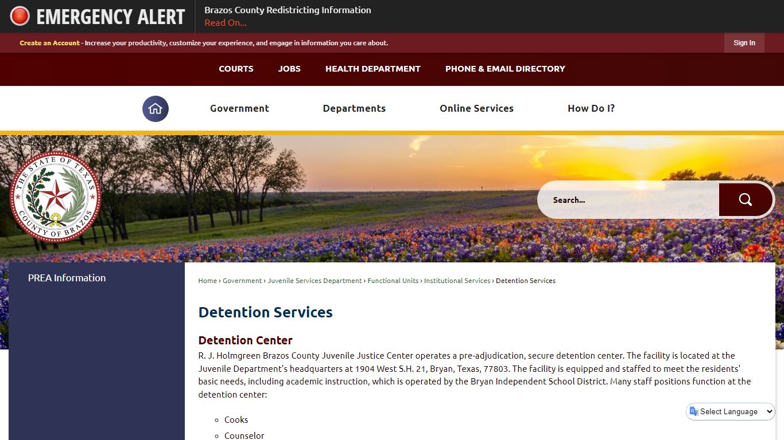Viewport: 784px width, 440px height.
Task: Click the Sign In button
Action: [744, 43]
